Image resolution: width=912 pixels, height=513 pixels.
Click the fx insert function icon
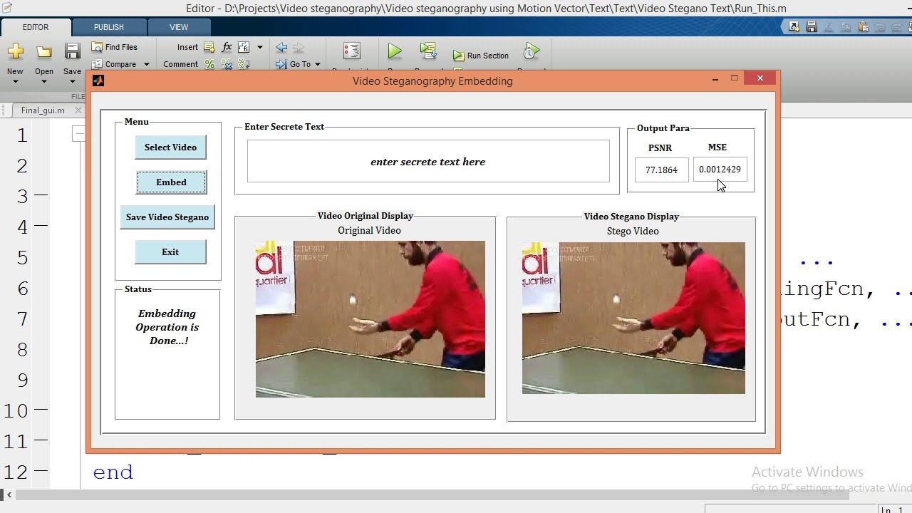click(x=227, y=47)
